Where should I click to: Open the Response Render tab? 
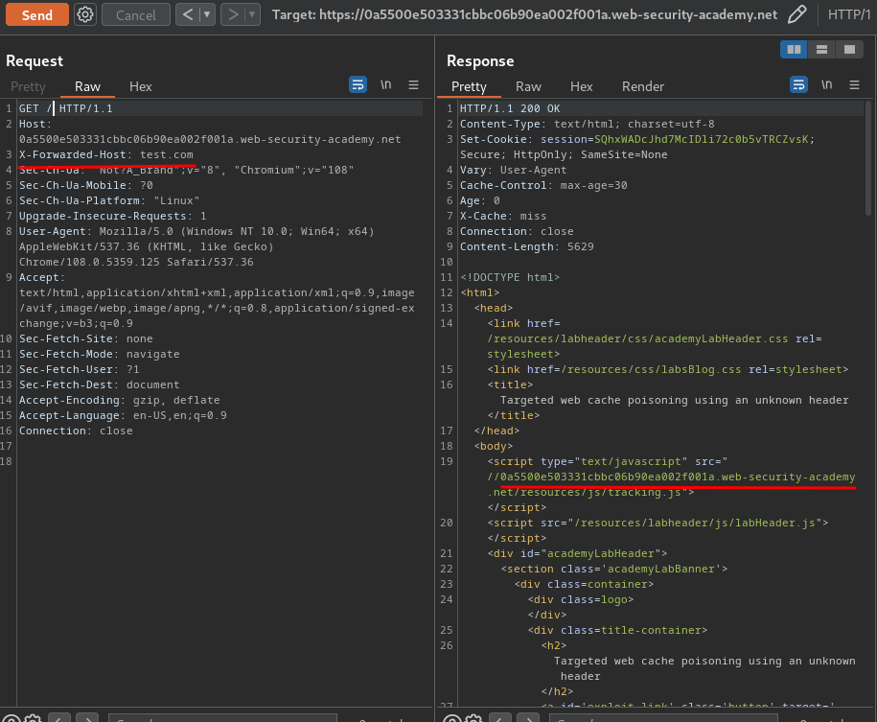[x=642, y=86]
